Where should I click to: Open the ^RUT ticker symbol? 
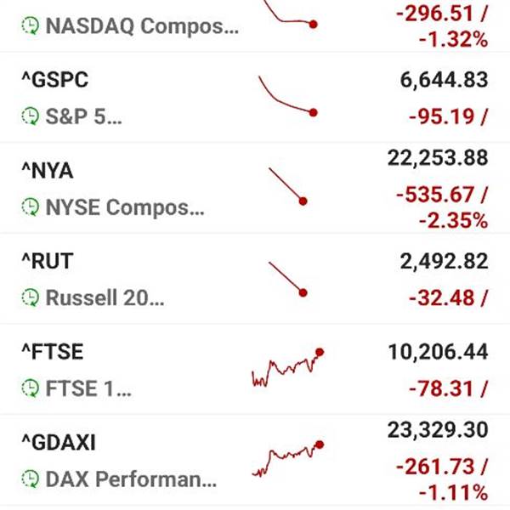pyautogui.click(x=47, y=262)
